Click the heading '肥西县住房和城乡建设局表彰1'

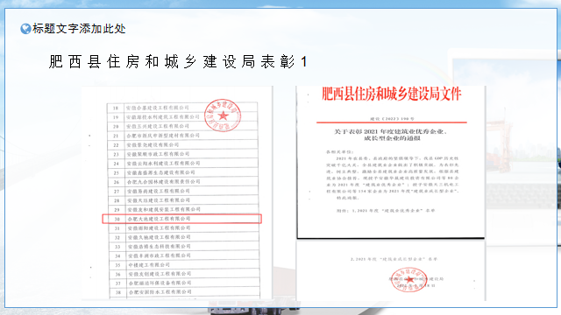pos(178,62)
